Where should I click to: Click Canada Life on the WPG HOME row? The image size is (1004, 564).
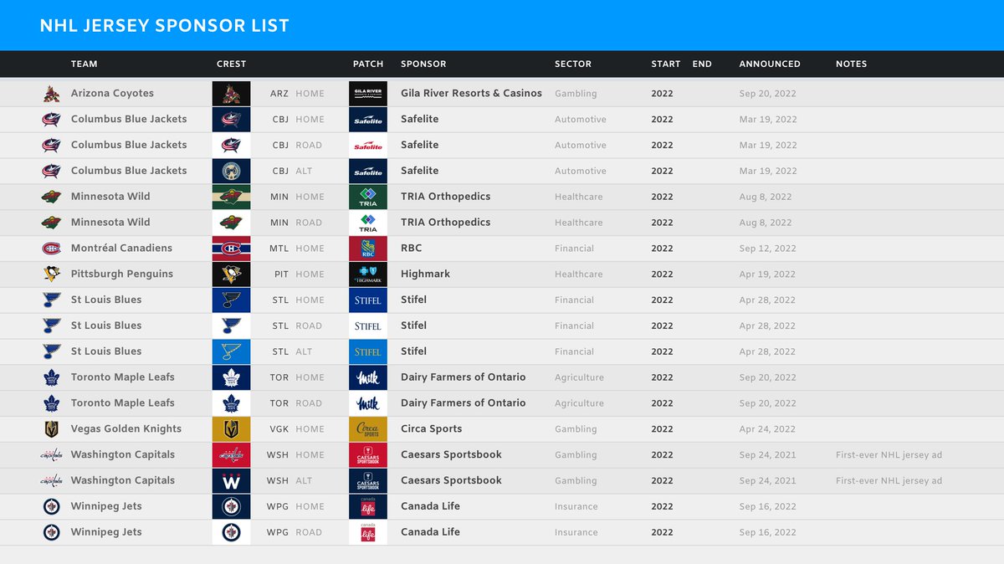click(430, 506)
